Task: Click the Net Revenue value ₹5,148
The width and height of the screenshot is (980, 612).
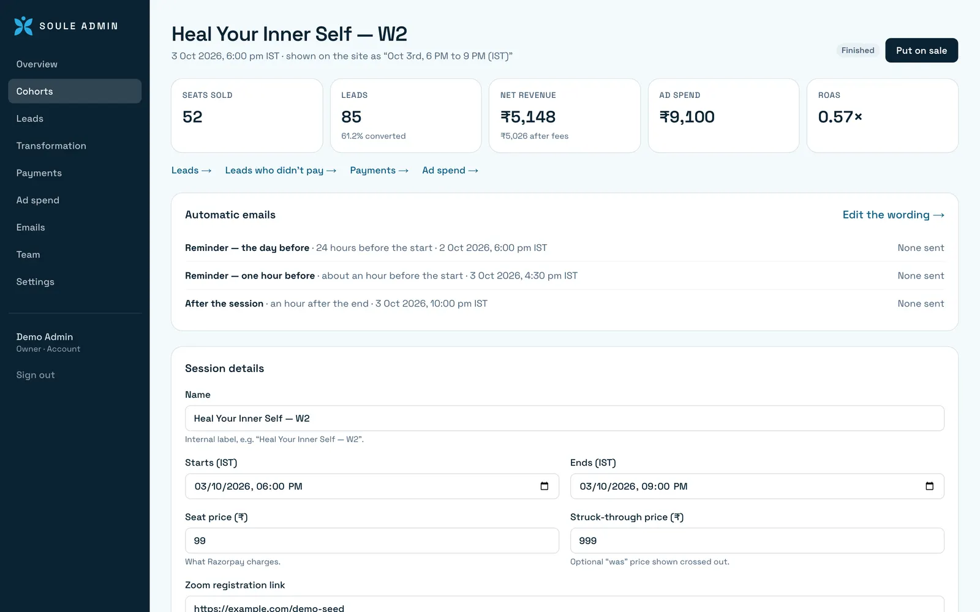Action: pos(528,117)
